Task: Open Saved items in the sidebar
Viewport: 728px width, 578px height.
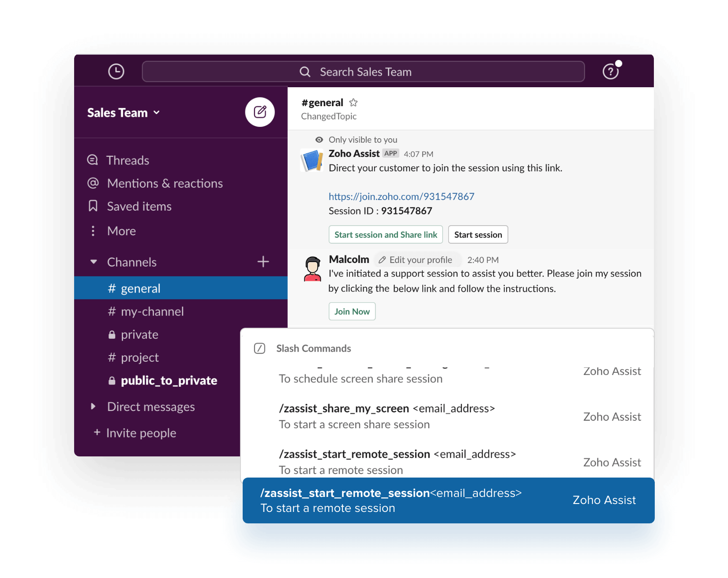Action: [139, 206]
